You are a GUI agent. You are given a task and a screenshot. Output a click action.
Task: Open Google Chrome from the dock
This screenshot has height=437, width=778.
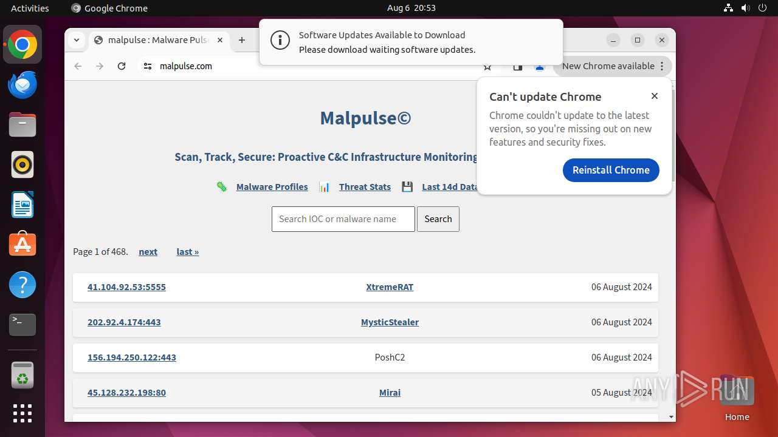pyautogui.click(x=22, y=44)
